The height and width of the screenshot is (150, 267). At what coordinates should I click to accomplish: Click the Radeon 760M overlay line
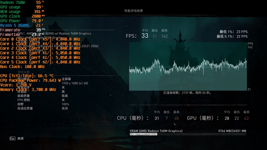(x=22, y=2)
